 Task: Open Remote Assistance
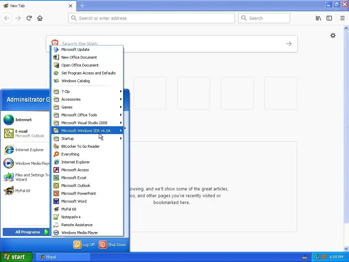pos(87,224)
